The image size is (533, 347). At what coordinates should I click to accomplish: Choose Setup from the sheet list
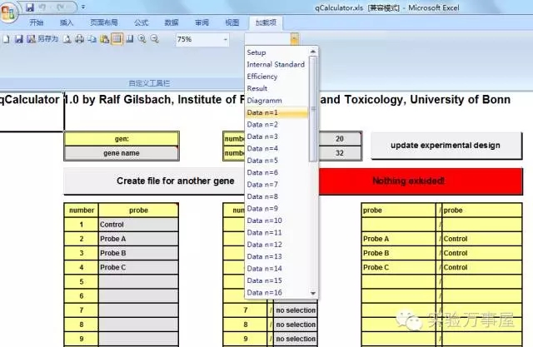coord(276,52)
